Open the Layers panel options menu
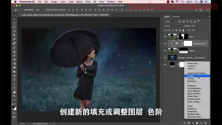 coord(209,17)
